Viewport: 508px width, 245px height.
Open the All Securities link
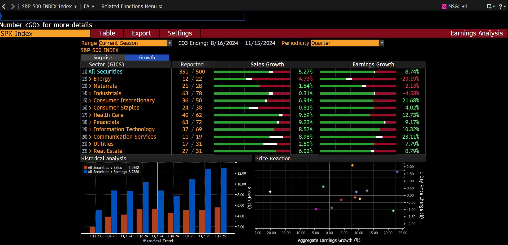105,72
